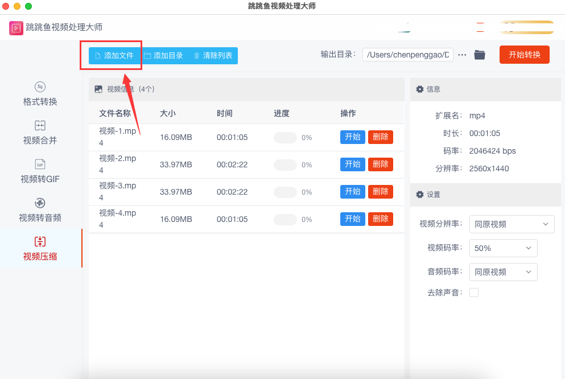Viewport: 565px width, 379px height.
Task: Click the 视频信息 picture icon
Action: (98, 89)
